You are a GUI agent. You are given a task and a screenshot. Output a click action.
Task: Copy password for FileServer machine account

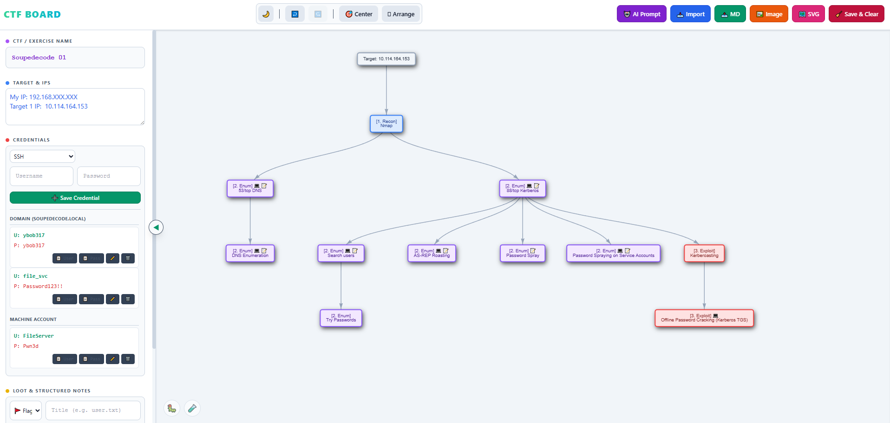92,359
